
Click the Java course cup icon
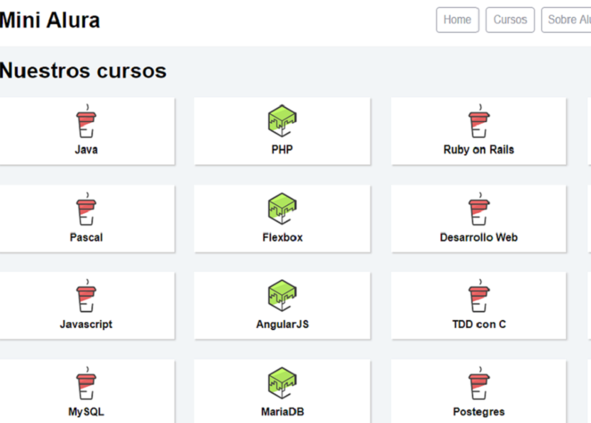[87, 123]
